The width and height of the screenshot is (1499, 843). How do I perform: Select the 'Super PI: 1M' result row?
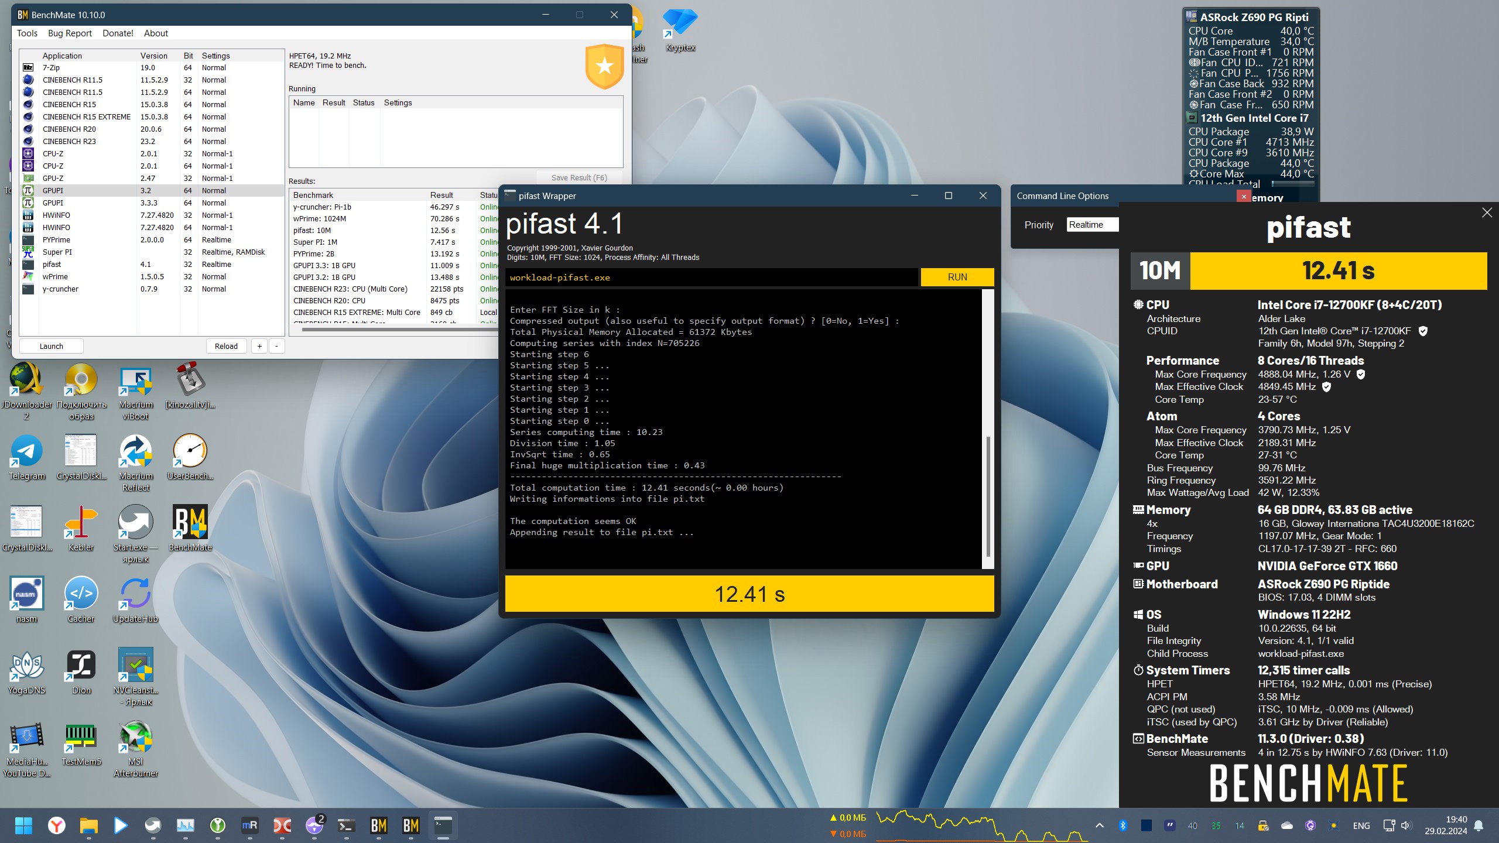(394, 242)
